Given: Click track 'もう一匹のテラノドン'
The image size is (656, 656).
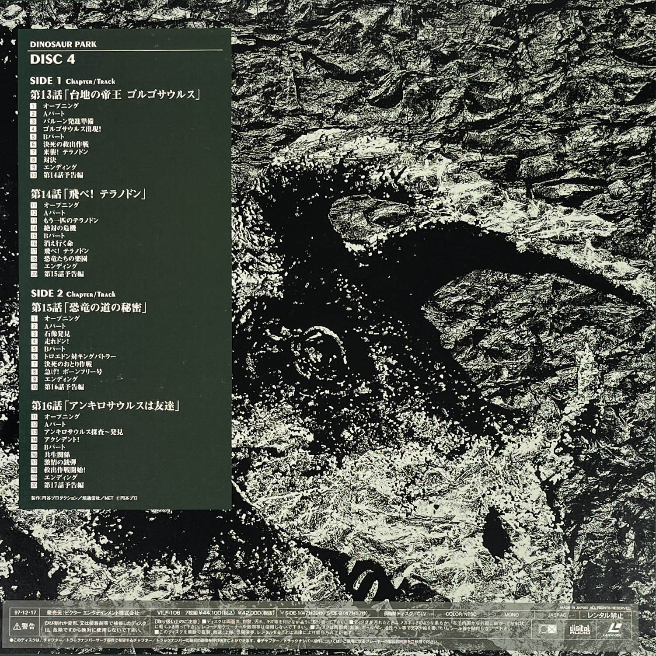Looking at the screenshot, I should coord(71,220).
